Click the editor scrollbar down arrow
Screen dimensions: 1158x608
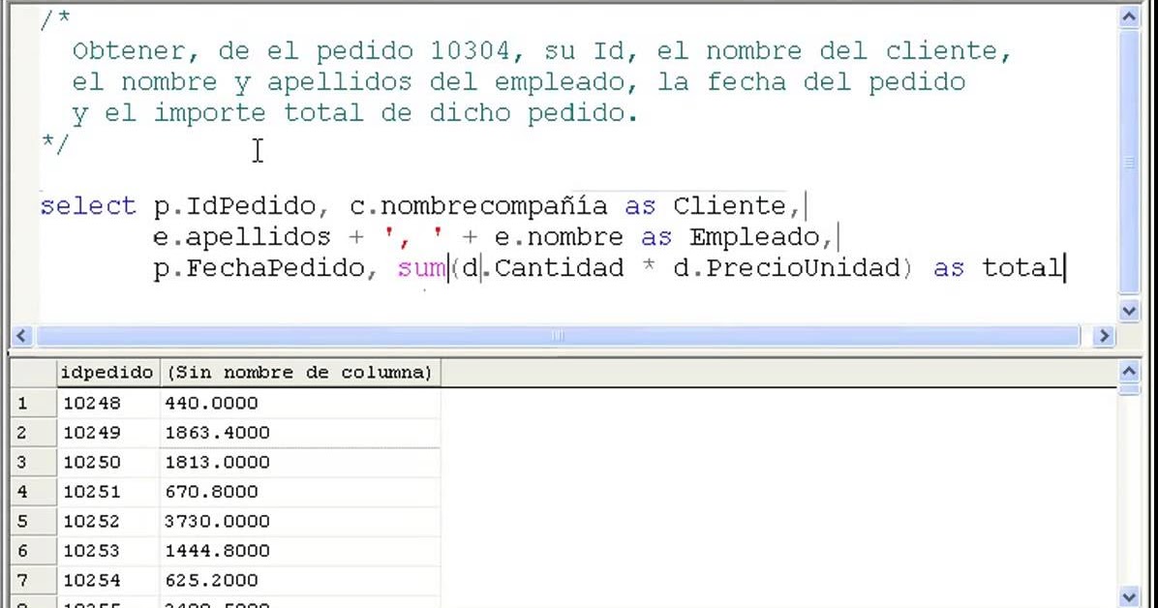pos(1131,311)
